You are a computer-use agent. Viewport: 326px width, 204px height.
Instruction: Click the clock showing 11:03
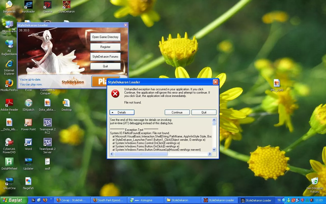pos(319,200)
